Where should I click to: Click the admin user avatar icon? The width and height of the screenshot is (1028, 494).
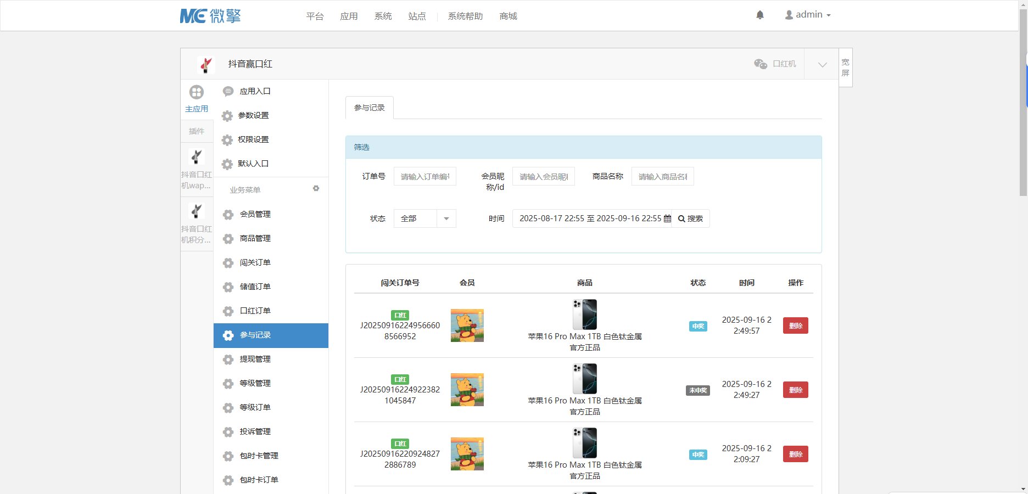click(x=789, y=14)
